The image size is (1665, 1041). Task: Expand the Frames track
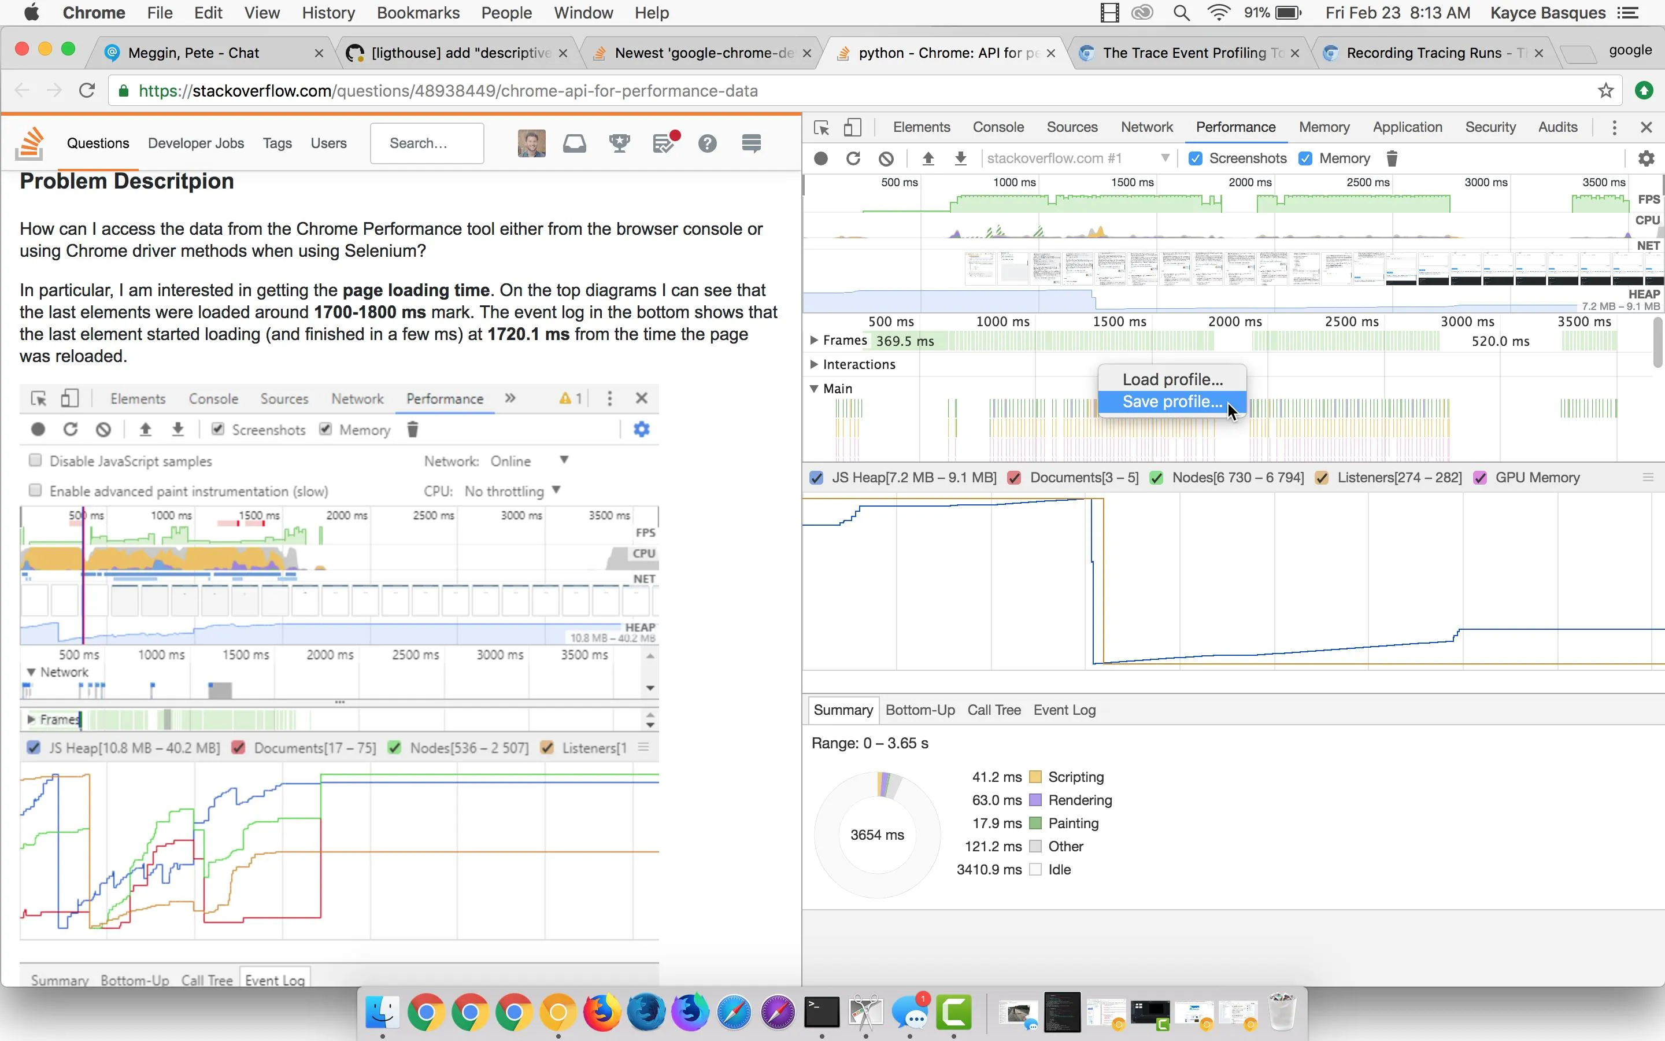click(x=814, y=340)
